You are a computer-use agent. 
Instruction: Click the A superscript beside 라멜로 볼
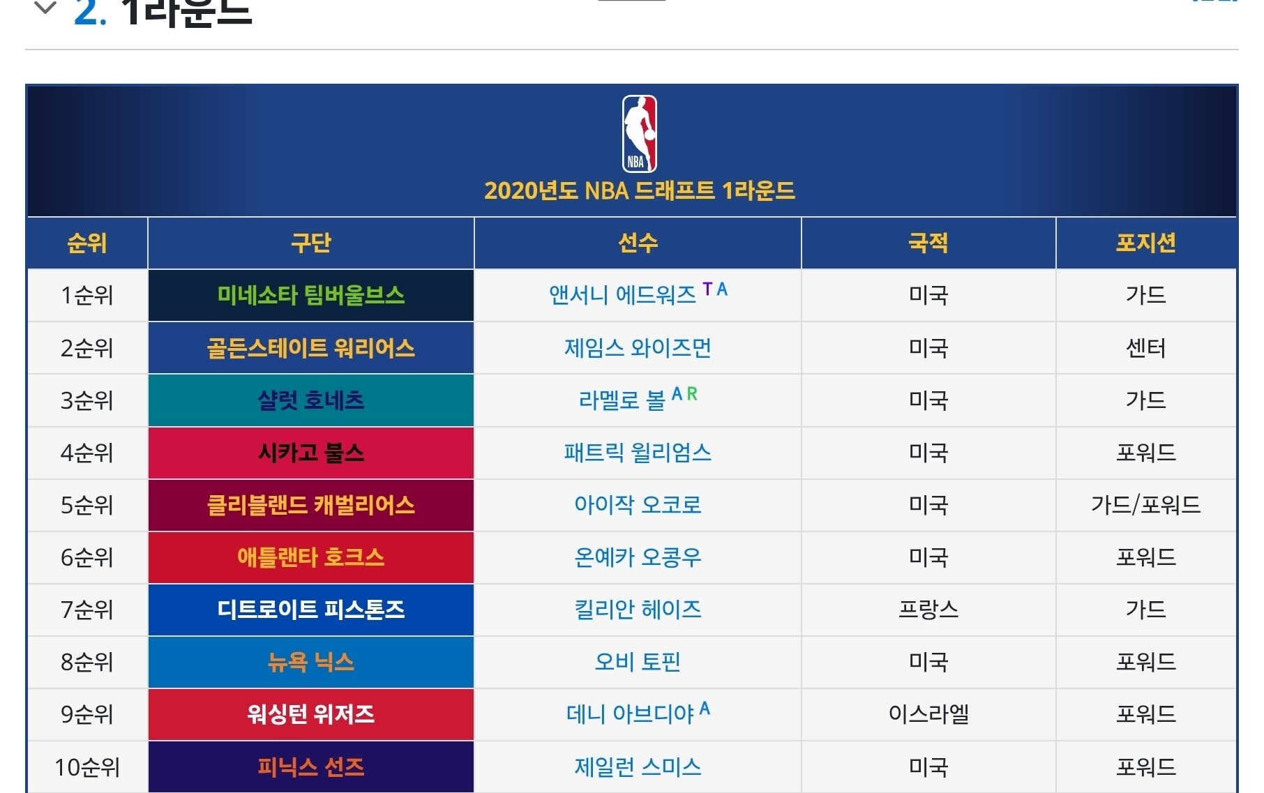pos(677,394)
